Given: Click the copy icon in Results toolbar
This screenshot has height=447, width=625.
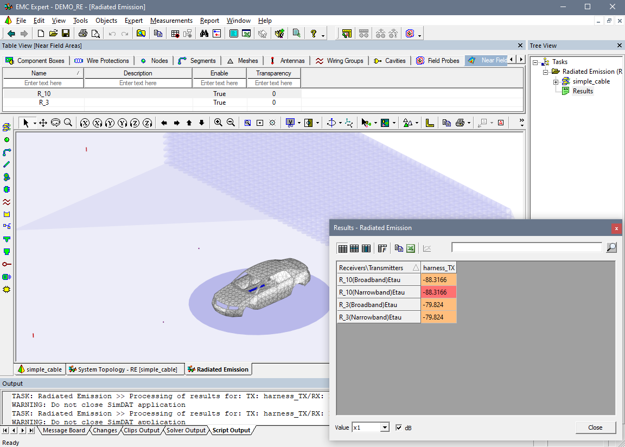Looking at the screenshot, I should point(399,248).
